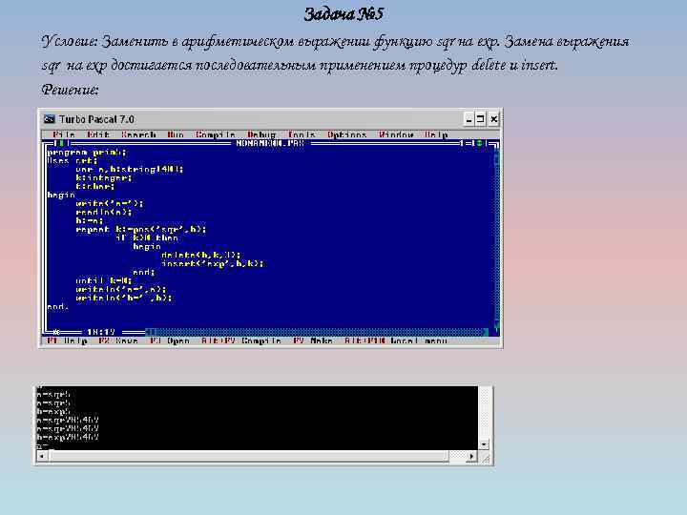Click the until k=0 code line
Image resolution: width=687 pixels, height=515 pixels.
[104, 280]
